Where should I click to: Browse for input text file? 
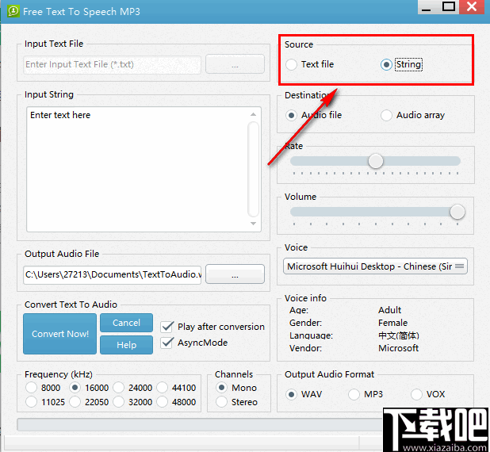(x=235, y=64)
